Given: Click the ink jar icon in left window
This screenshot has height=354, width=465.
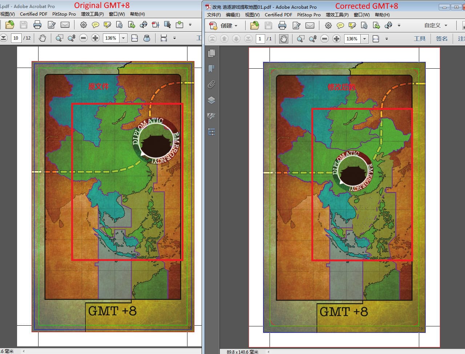Looking at the screenshot, I should pos(147,38).
